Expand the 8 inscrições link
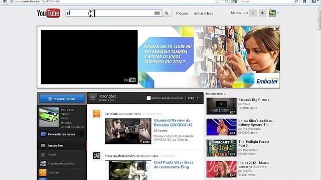 coord(108,100)
